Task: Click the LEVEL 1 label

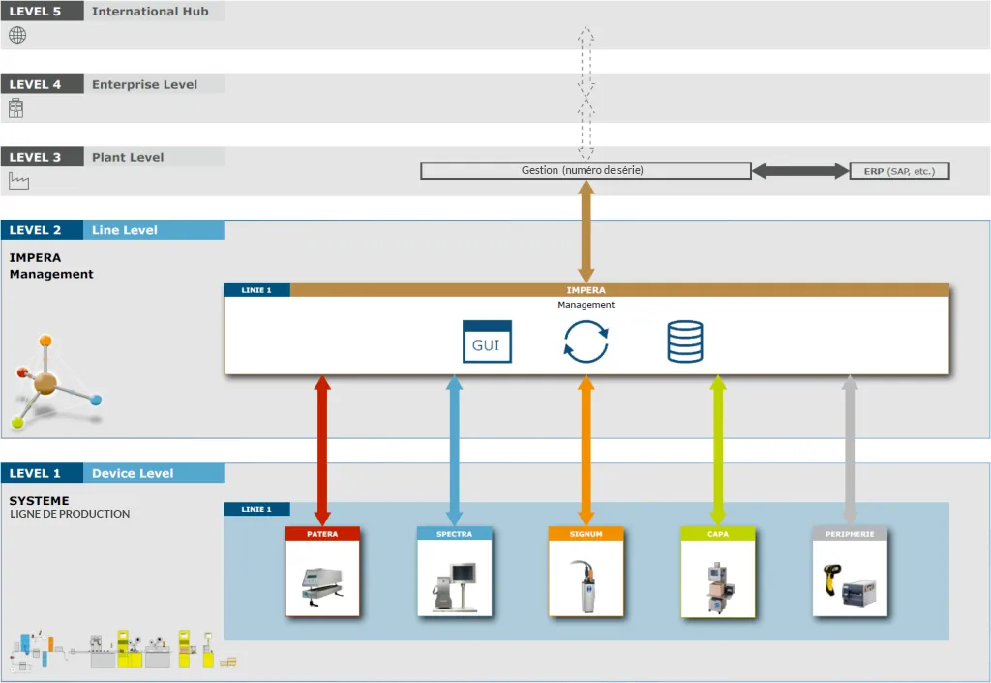Action: click(x=42, y=473)
